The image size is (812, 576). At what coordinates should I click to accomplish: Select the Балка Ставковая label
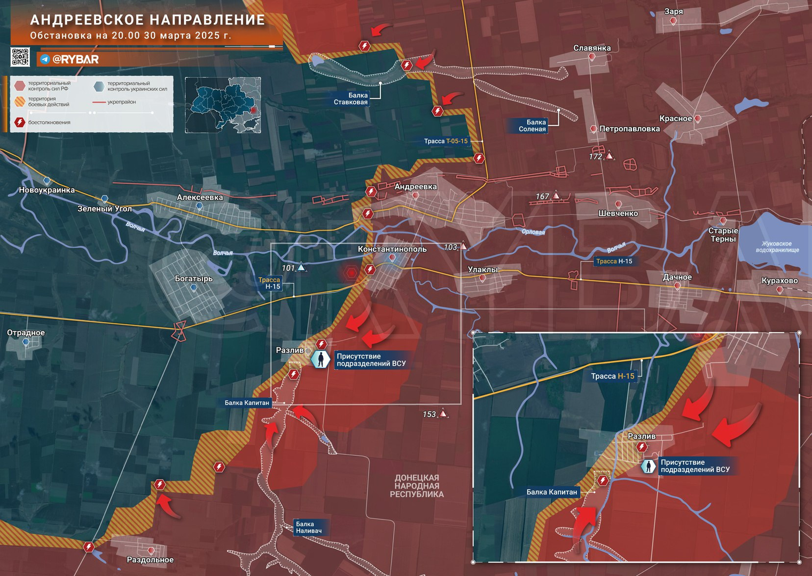350,99
